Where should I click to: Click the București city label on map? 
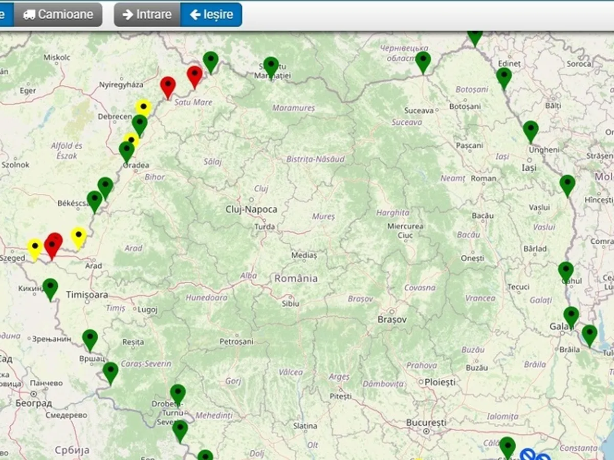point(426,423)
